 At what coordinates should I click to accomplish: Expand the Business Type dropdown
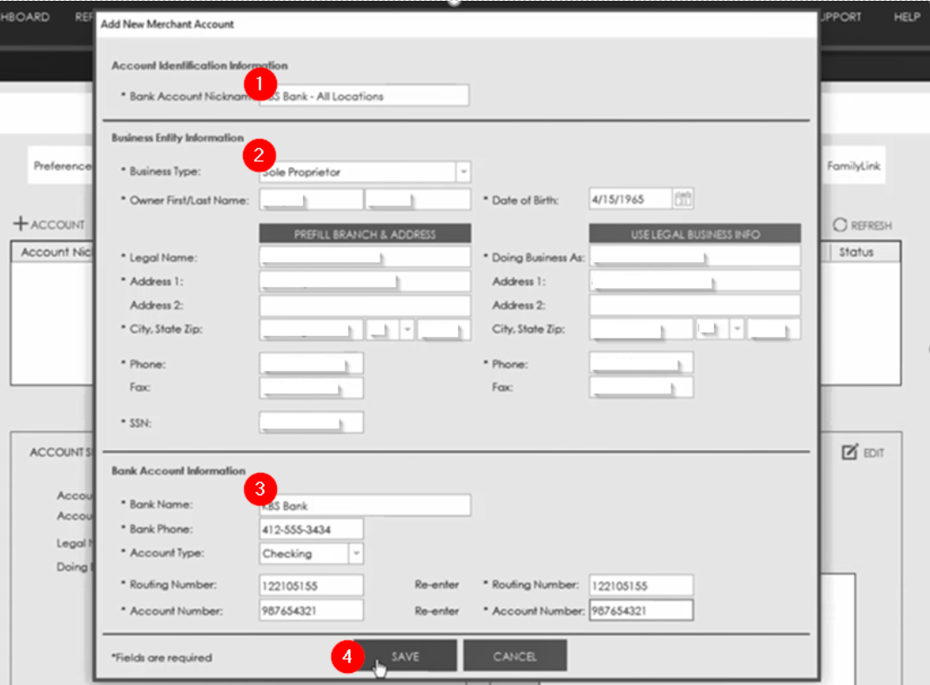[463, 172]
